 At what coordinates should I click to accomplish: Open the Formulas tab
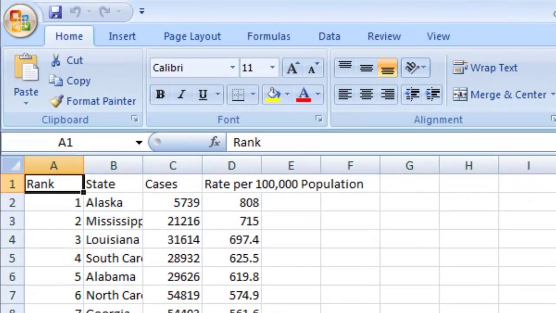tap(268, 37)
